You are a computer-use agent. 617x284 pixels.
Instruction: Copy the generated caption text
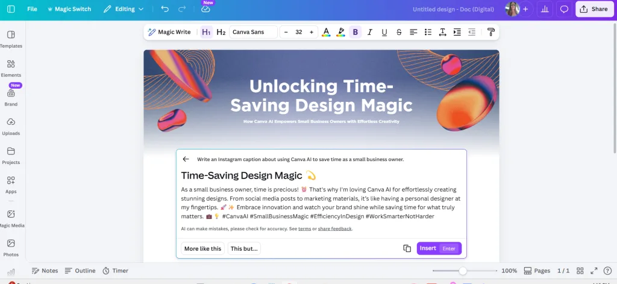coord(407,248)
